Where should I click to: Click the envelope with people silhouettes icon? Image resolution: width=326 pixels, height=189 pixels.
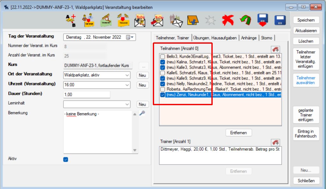176,20
